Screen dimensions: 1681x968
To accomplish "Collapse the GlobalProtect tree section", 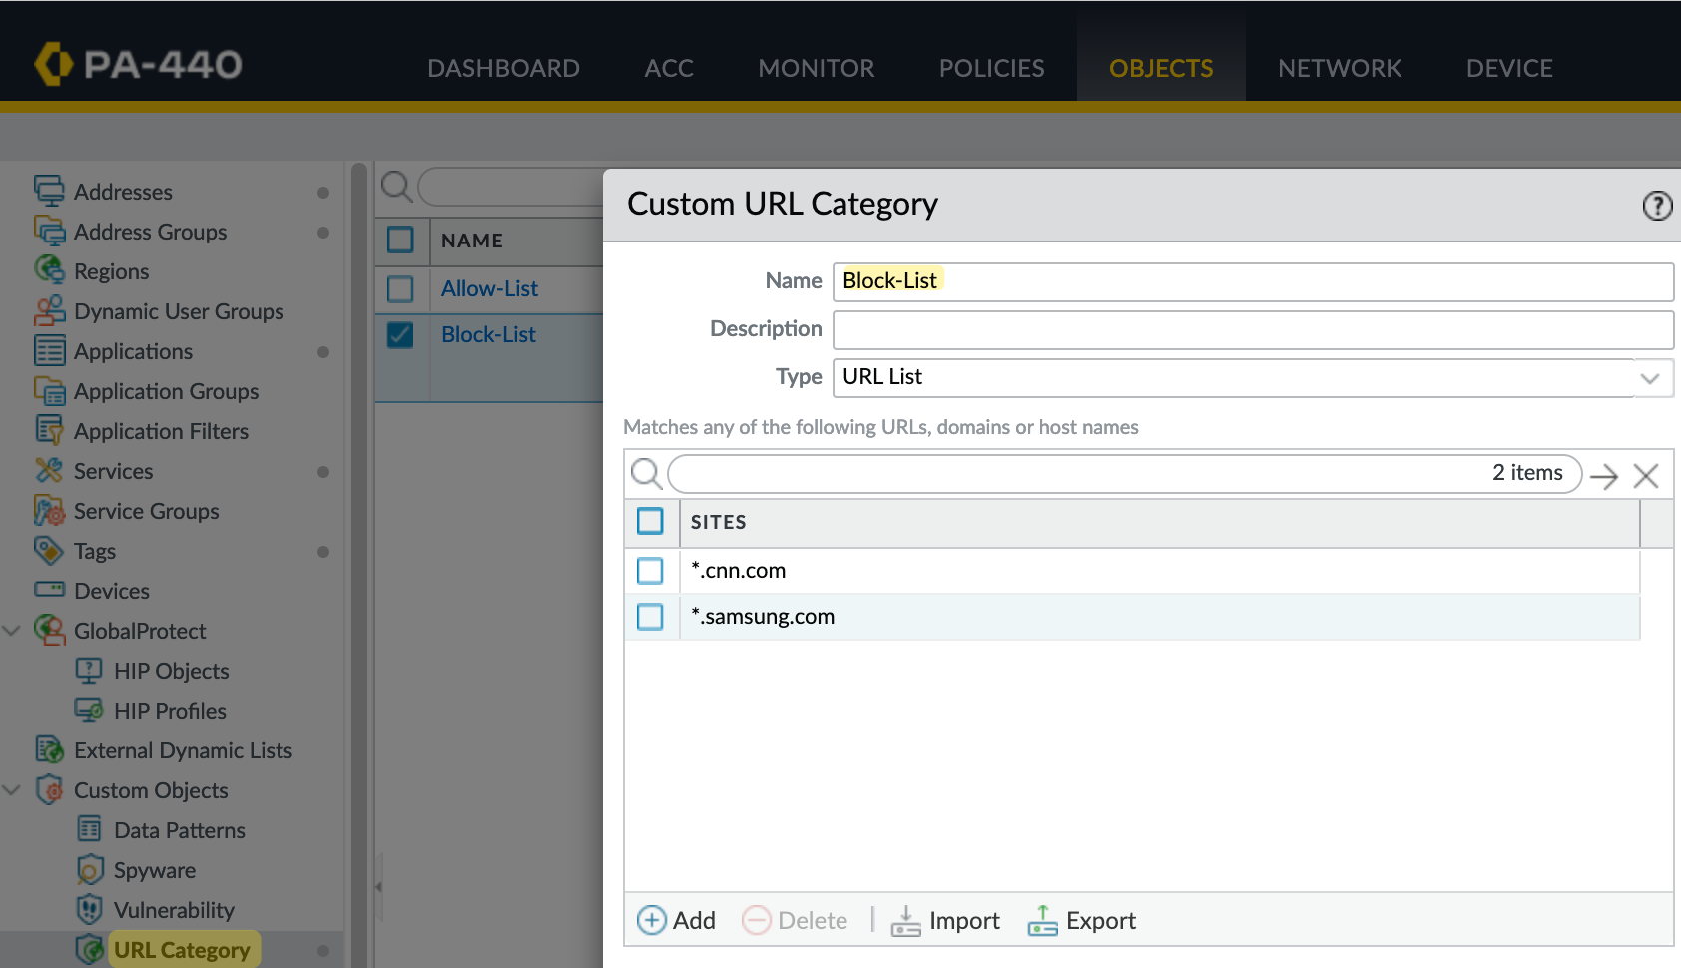I will coord(12,630).
